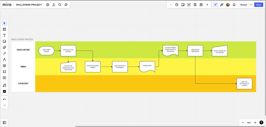This screenshot has width=266, height=127.
Task: Select the LINKEDIN lane label
Action: pyautogui.click(x=23, y=84)
